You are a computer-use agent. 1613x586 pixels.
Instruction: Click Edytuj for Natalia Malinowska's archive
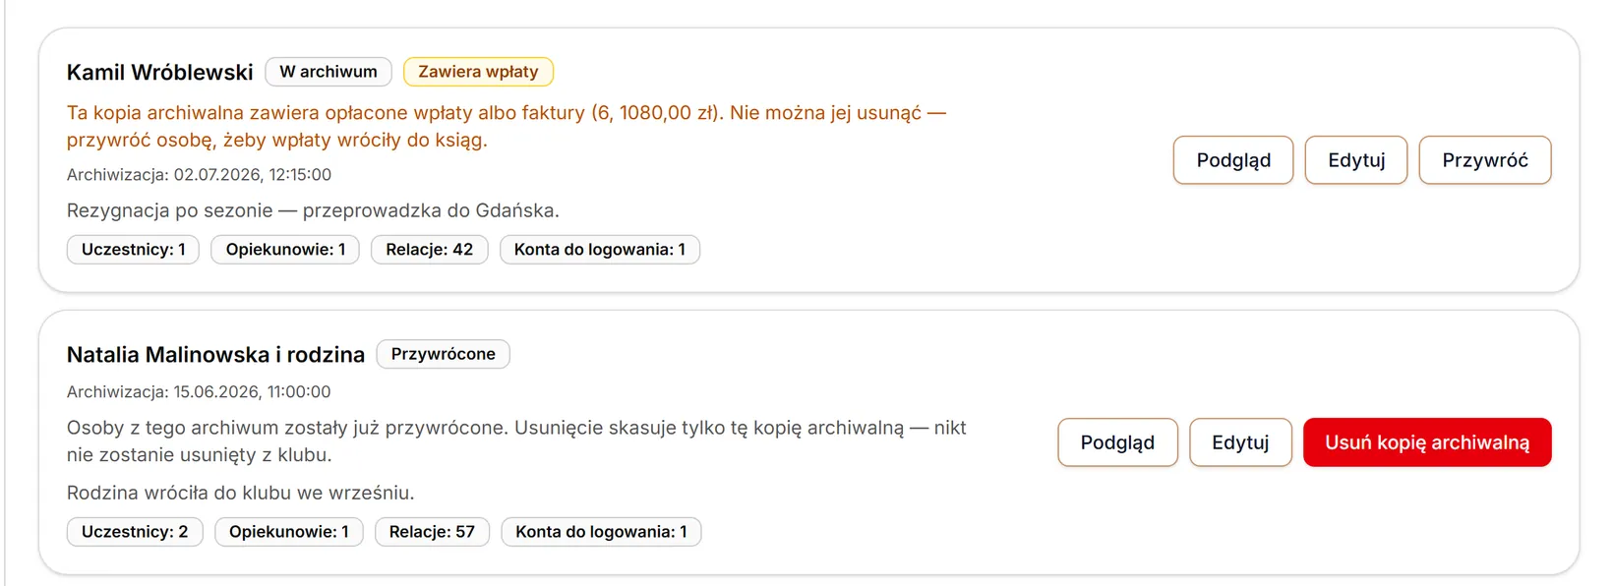coord(1240,442)
